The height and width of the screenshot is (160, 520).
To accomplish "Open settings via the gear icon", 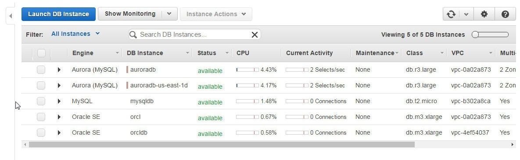I will click(484, 14).
